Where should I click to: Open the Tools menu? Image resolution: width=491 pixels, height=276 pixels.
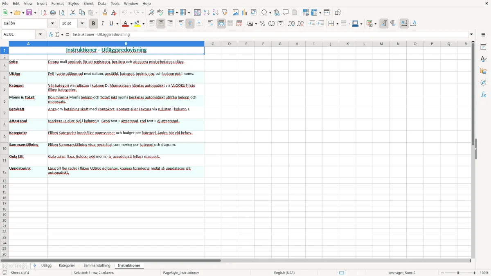(x=115, y=3)
